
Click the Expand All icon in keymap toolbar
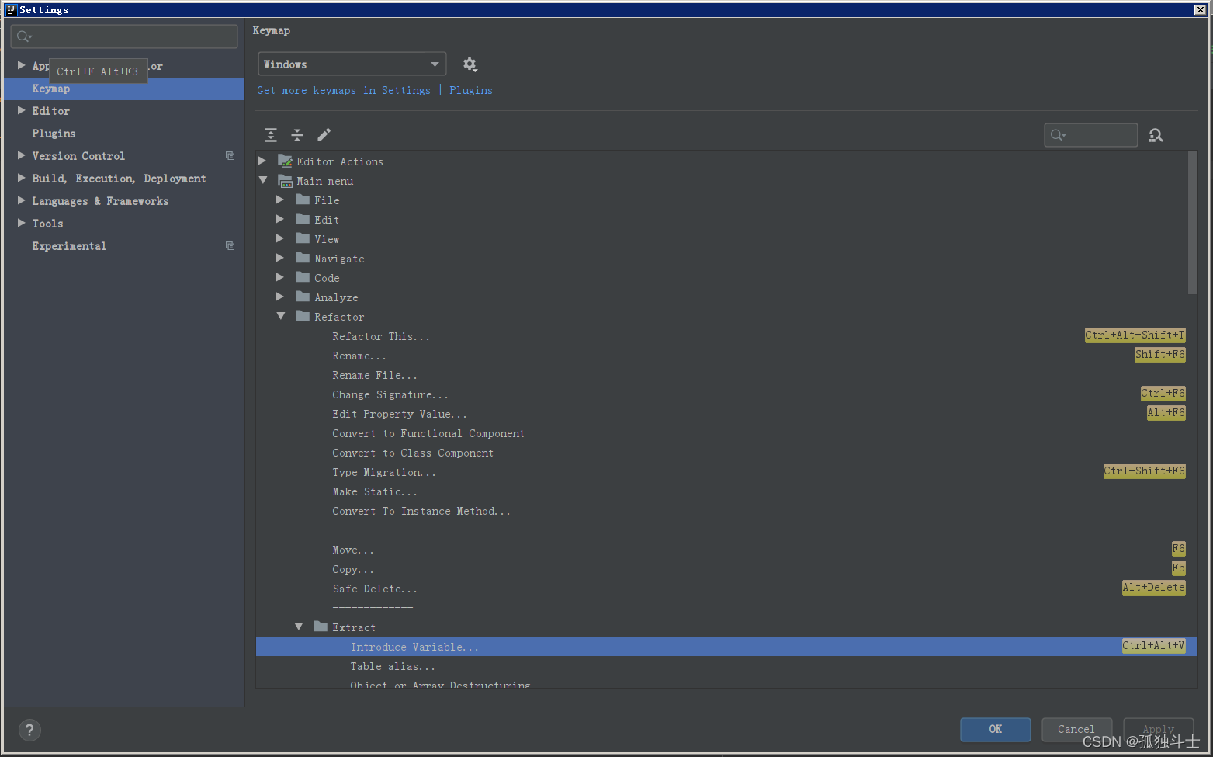pyautogui.click(x=270, y=135)
